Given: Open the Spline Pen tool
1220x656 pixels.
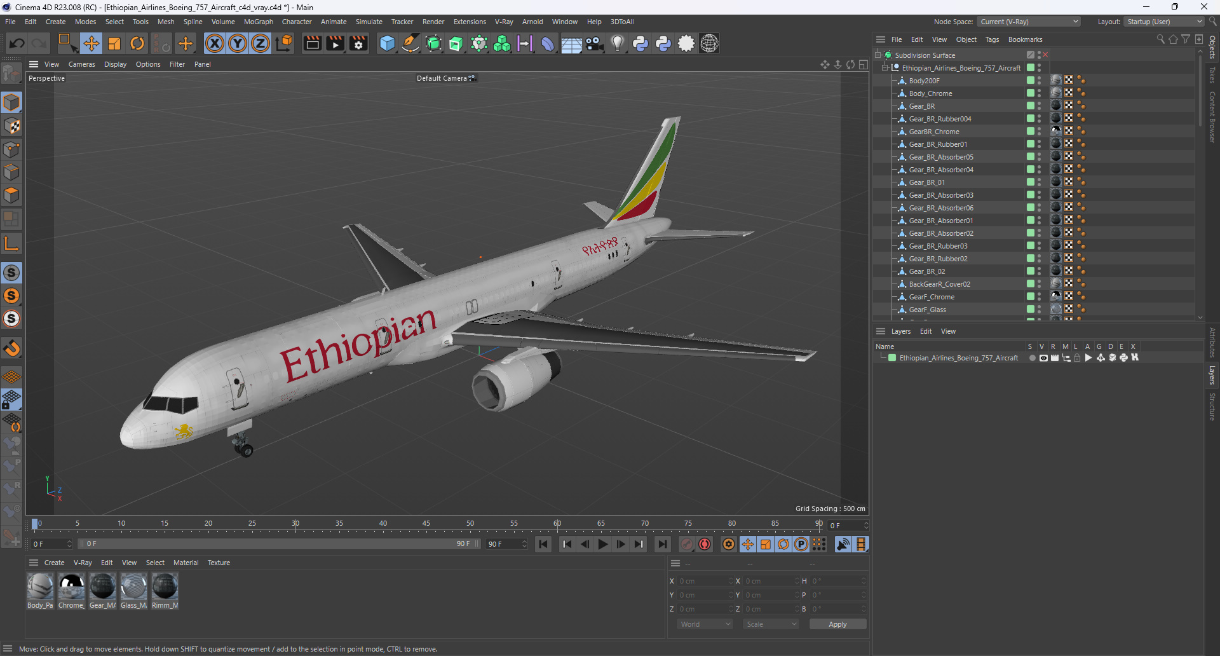Looking at the screenshot, I should [x=410, y=43].
